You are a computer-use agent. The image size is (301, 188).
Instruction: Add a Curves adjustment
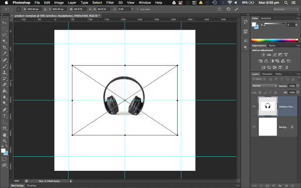(x=275, y=55)
